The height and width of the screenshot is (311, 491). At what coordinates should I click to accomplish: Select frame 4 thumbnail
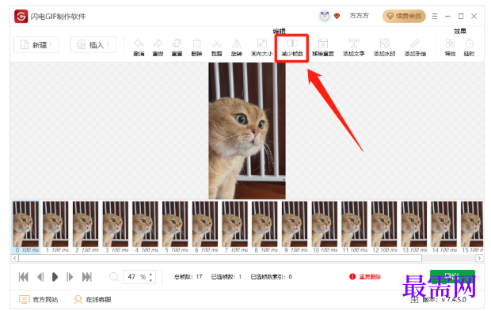click(145, 224)
